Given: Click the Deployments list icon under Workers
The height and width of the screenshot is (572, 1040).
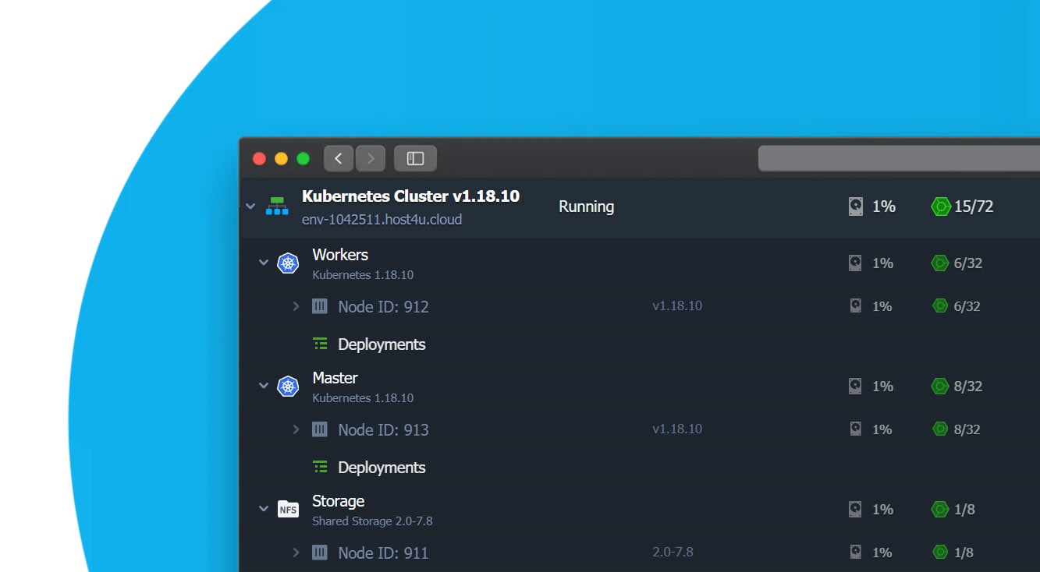Looking at the screenshot, I should (320, 344).
